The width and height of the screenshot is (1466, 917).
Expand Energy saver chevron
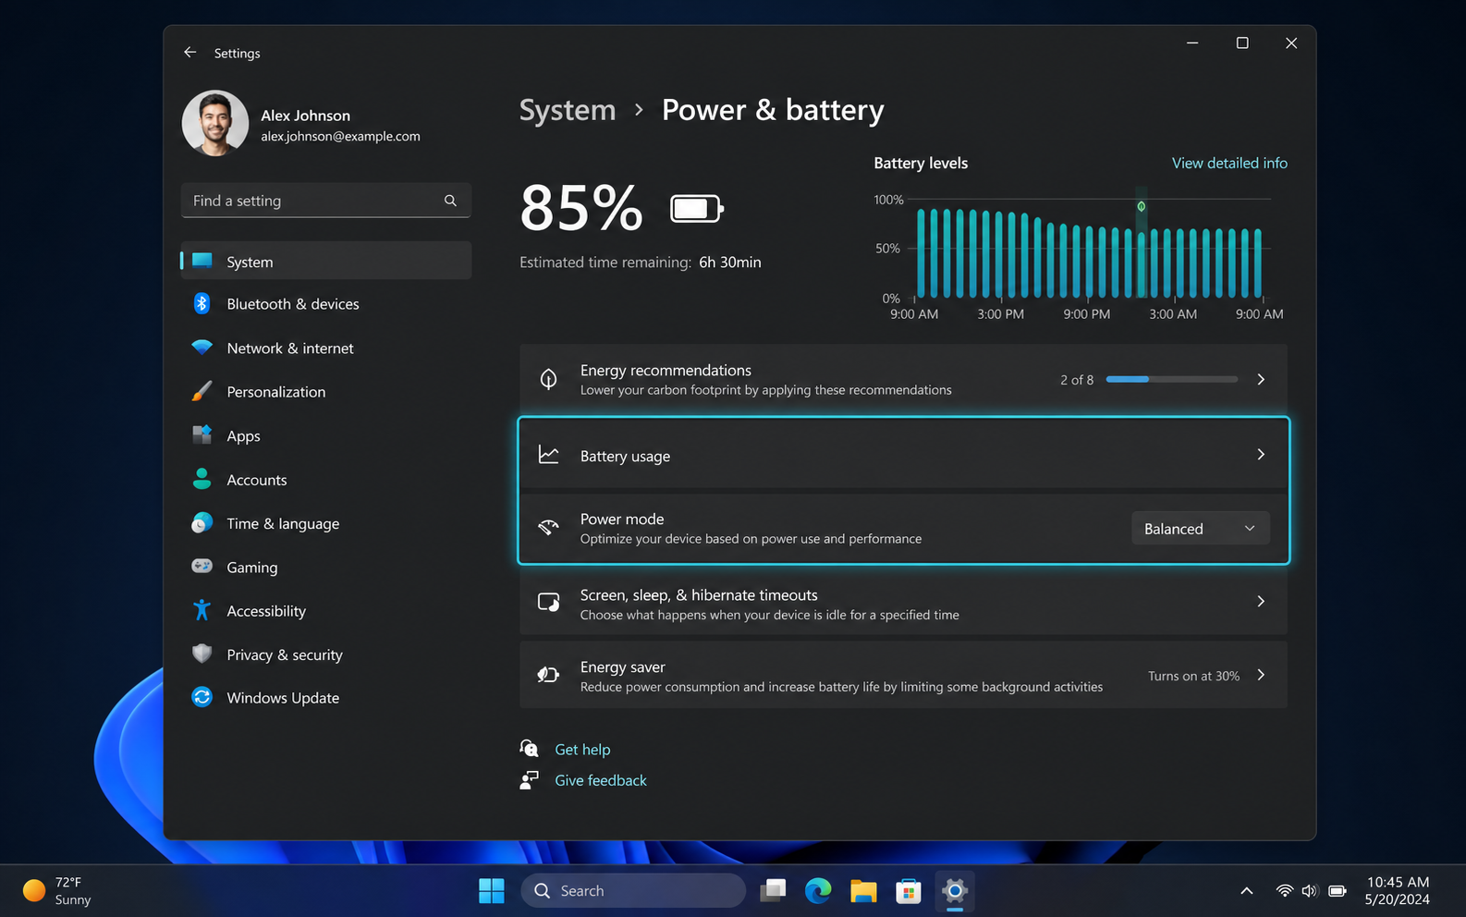point(1261,675)
